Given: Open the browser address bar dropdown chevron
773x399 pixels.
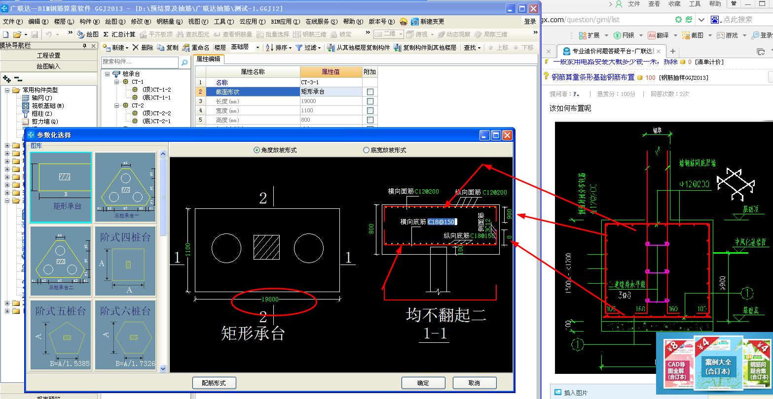Looking at the screenshot, I should 701,20.
